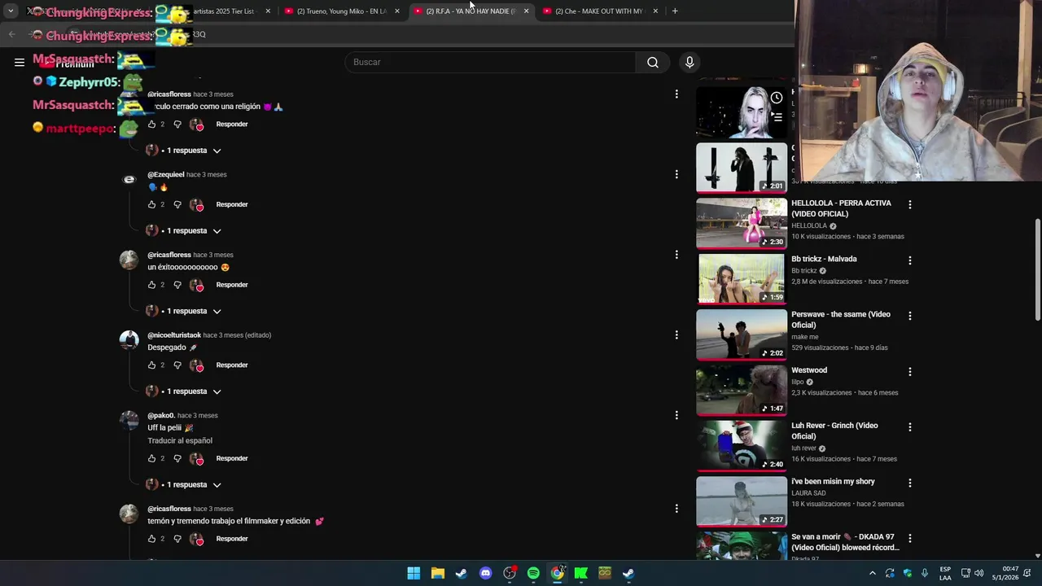1042x586 pixels.
Task: Expand the reply under 'como una religión' comment
Action: click(184, 151)
